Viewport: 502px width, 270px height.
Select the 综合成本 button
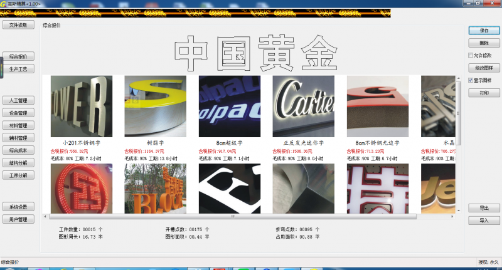[x=18, y=150]
